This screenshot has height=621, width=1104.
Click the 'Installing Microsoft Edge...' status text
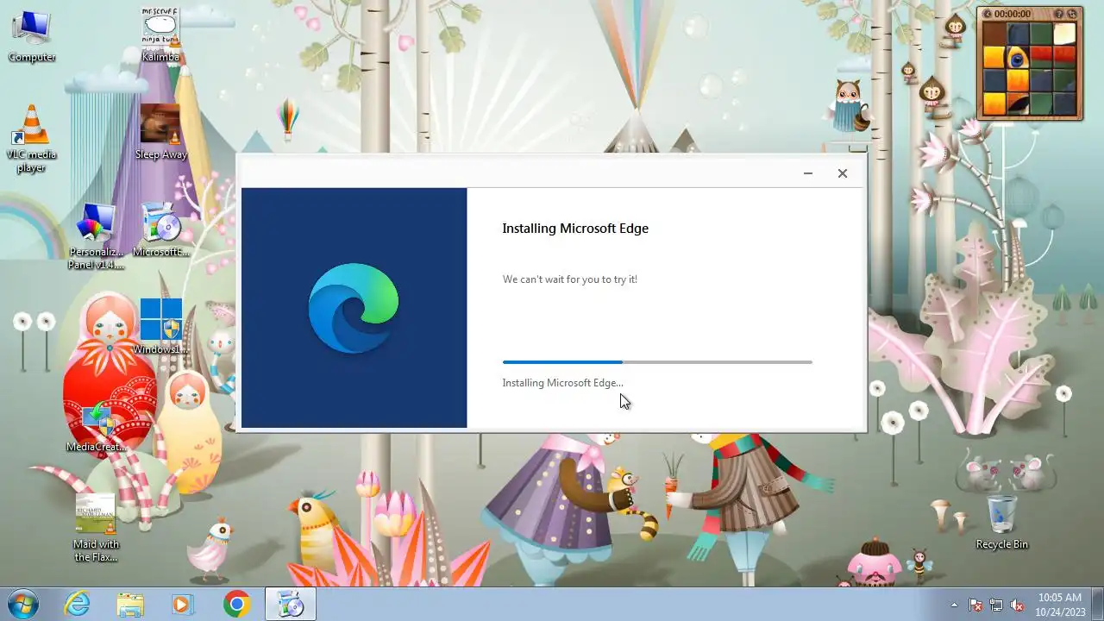point(562,383)
